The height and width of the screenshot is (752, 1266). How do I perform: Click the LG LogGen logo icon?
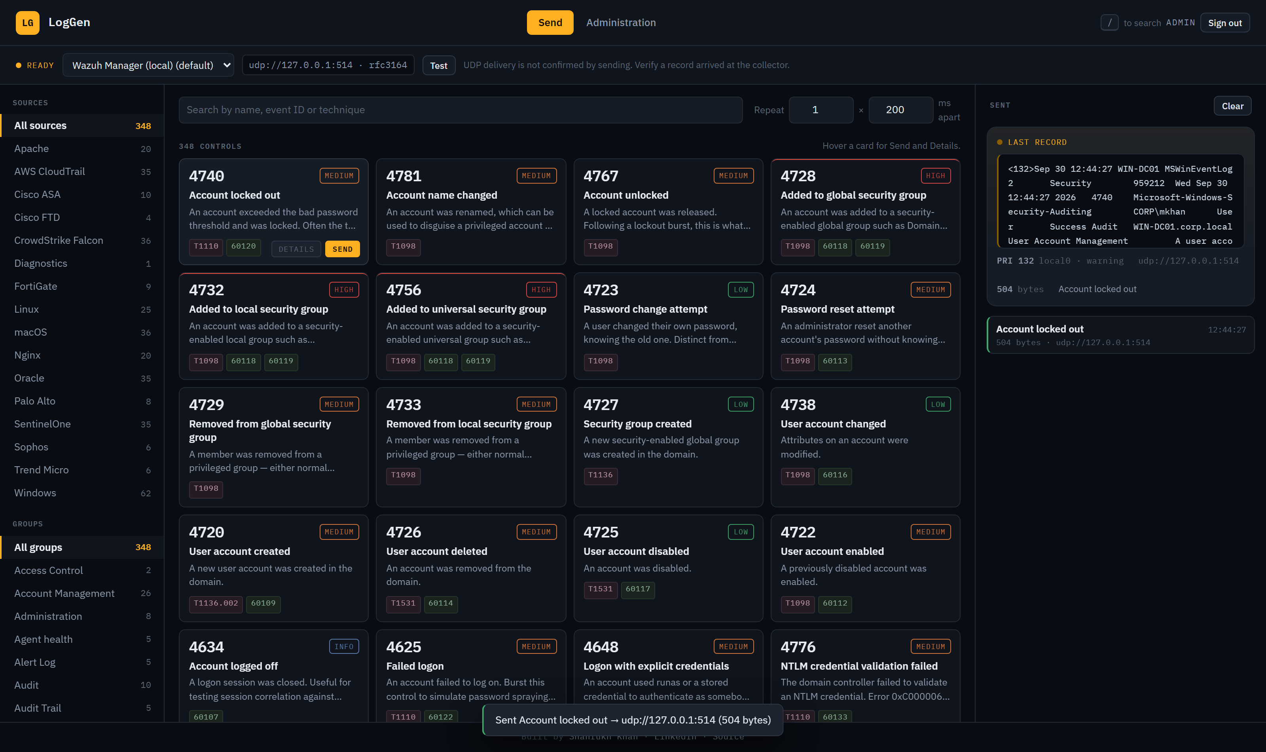click(27, 22)
